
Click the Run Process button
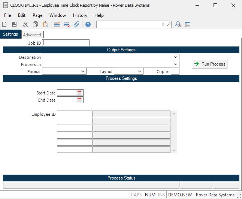coord(209,64)
